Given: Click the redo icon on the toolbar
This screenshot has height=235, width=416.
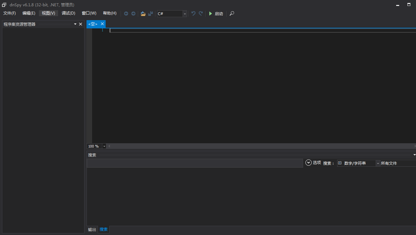Looking at the screenshot, I should (x=200, y=14).
